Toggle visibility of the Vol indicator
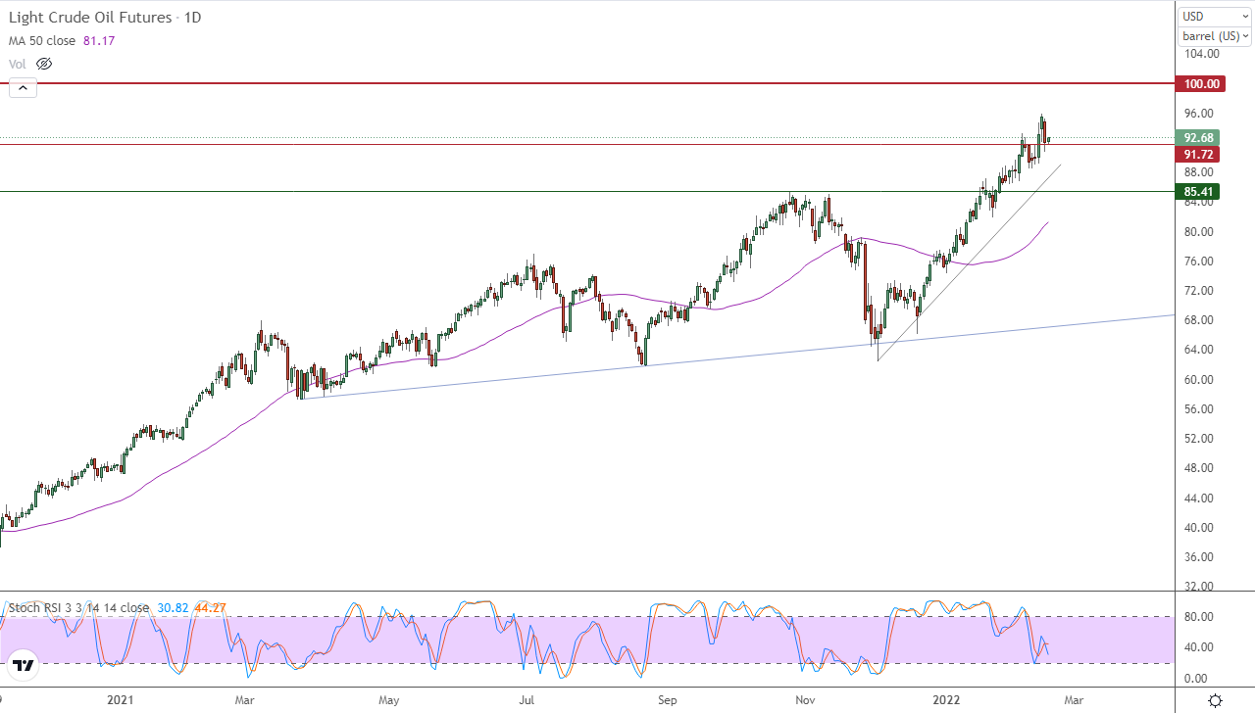 (x=43, y=64)
